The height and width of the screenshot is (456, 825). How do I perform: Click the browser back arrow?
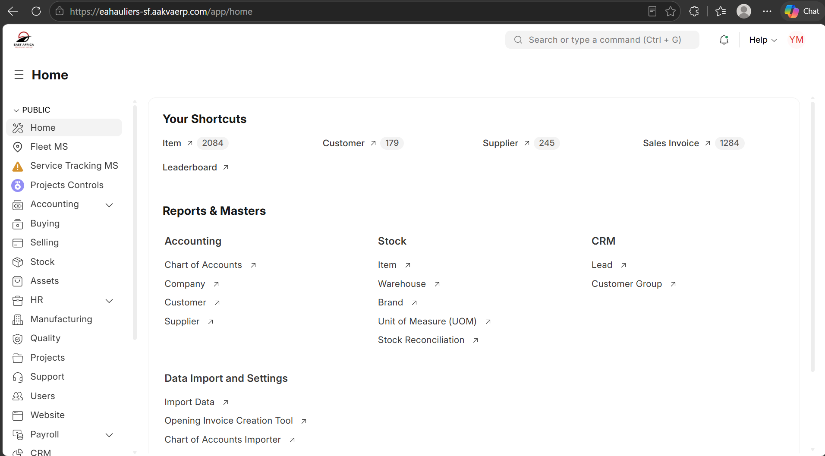[x=13, y=11]
